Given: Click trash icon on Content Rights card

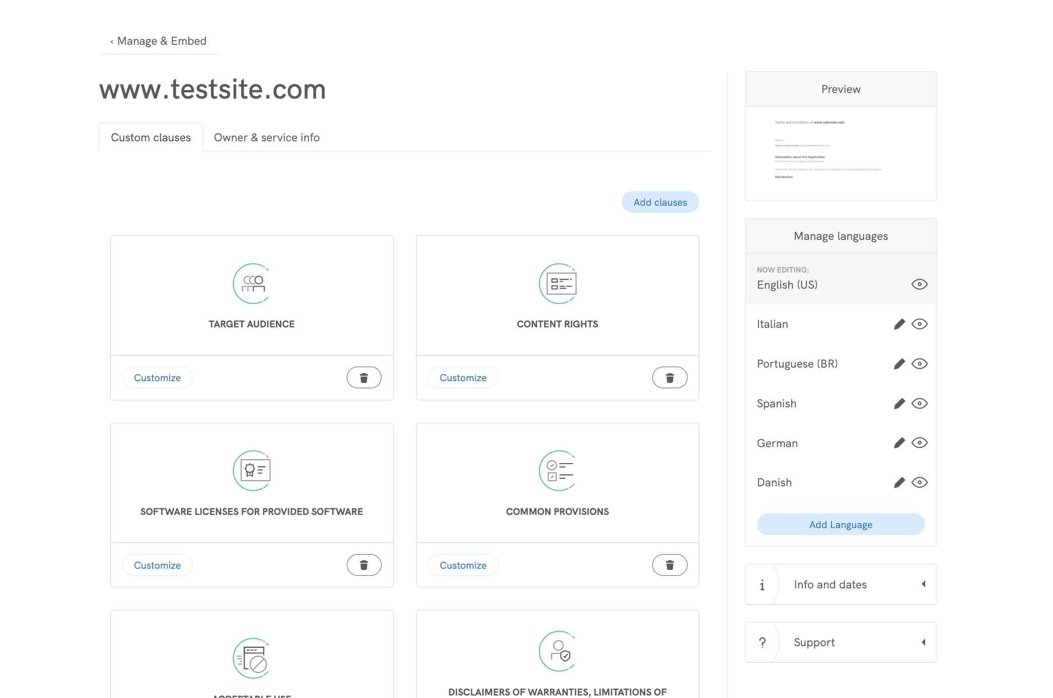Looking at the screenshot, I should pos(669,378).
